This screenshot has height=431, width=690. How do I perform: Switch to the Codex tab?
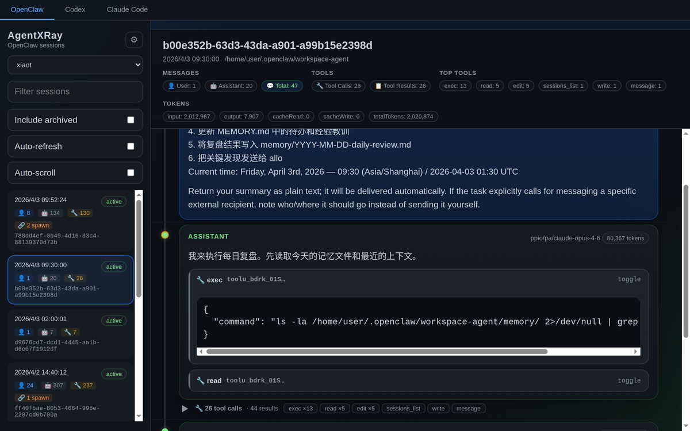[x=75, y=9]
